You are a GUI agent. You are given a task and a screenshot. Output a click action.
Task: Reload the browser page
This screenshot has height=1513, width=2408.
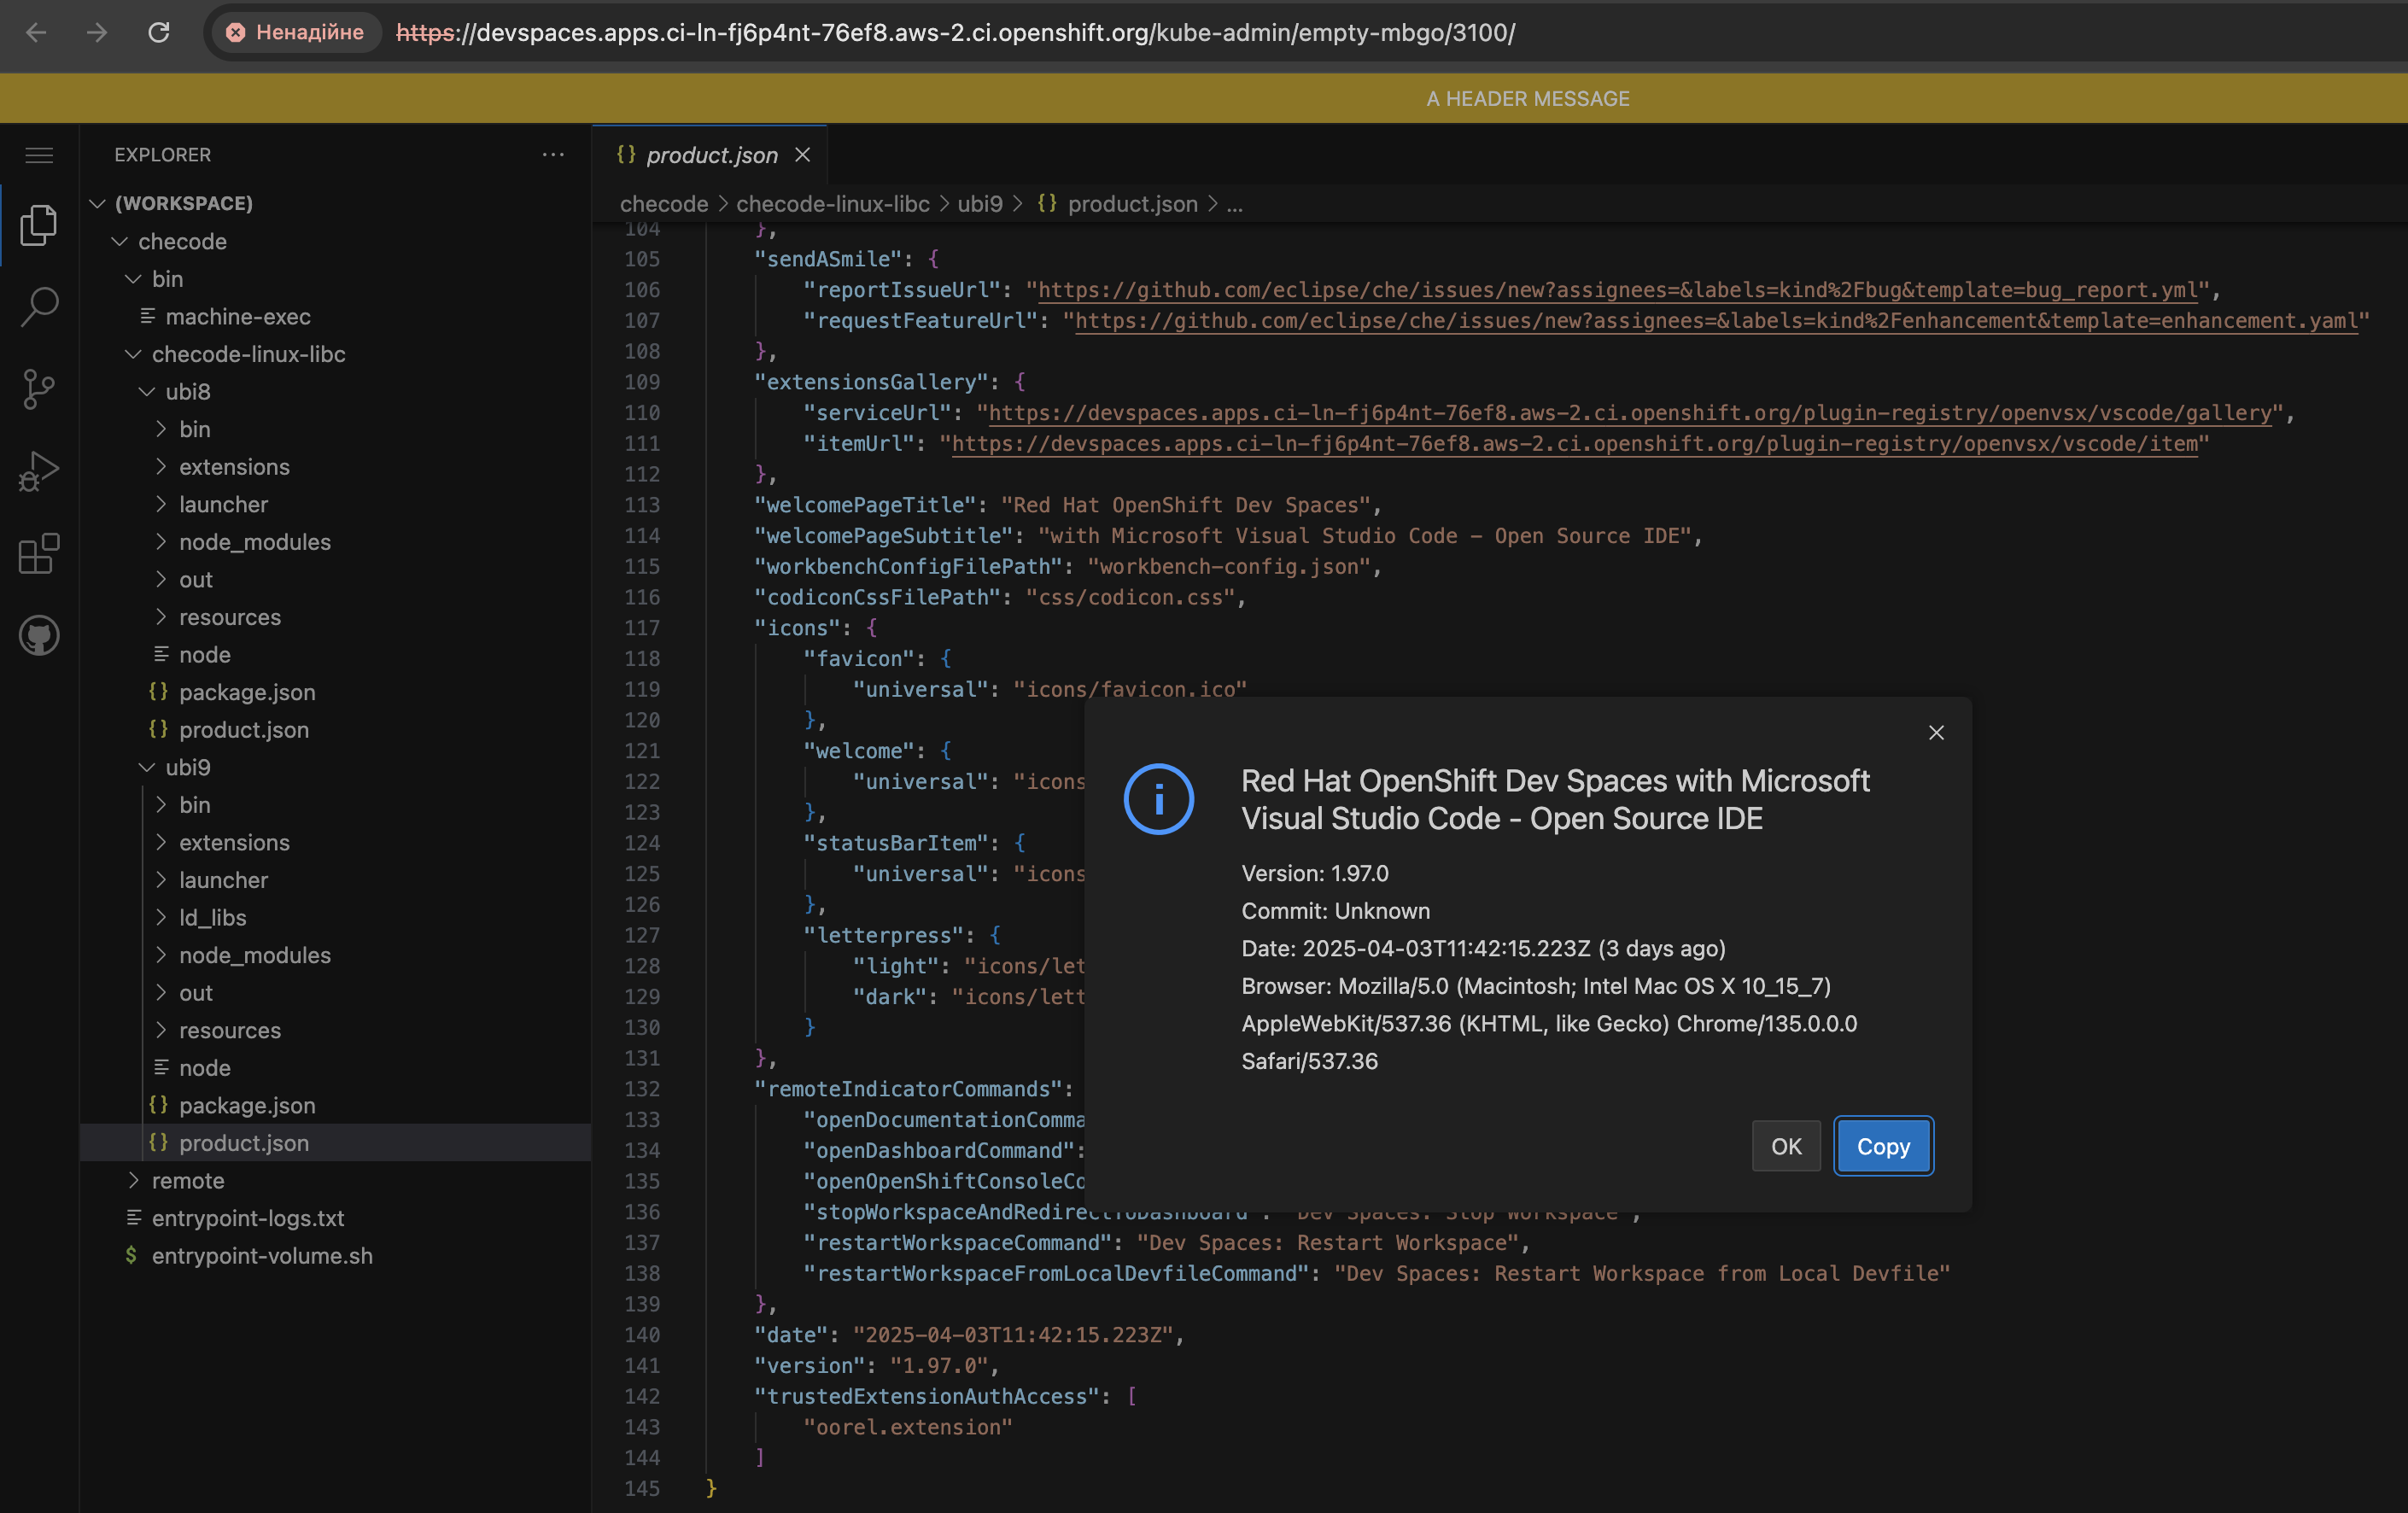tap(159, 32)
